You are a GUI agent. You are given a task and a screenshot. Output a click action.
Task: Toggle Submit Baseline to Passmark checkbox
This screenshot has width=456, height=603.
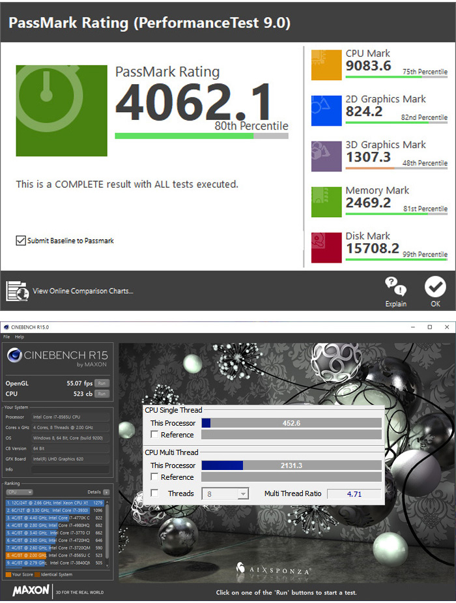(21, 241)
